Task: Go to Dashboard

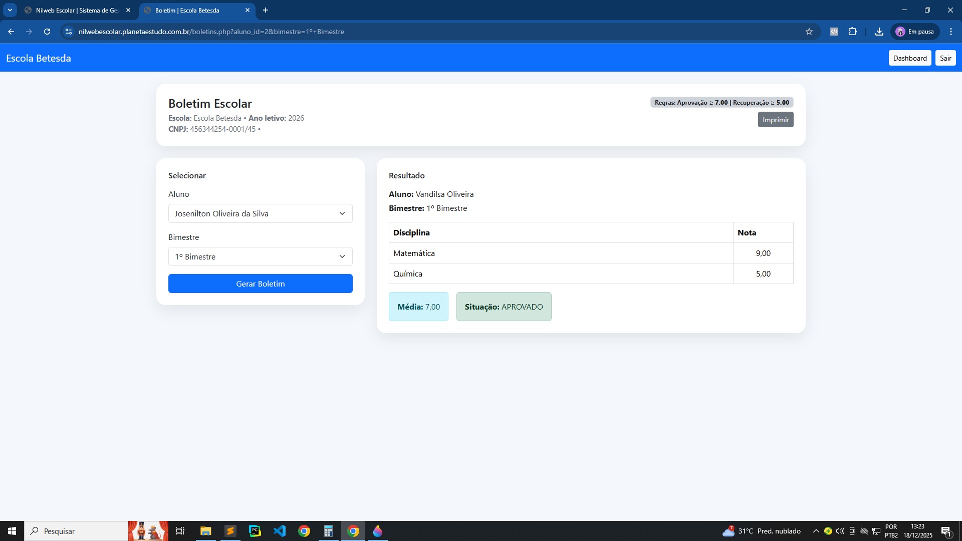Action: pos(909,58)
